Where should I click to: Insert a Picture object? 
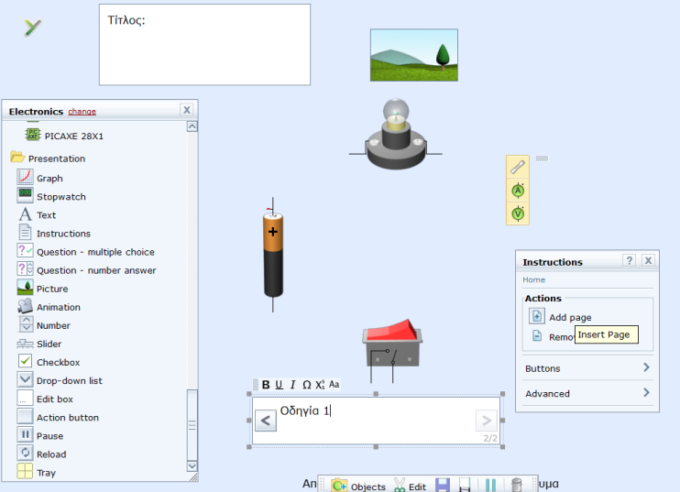42,289
